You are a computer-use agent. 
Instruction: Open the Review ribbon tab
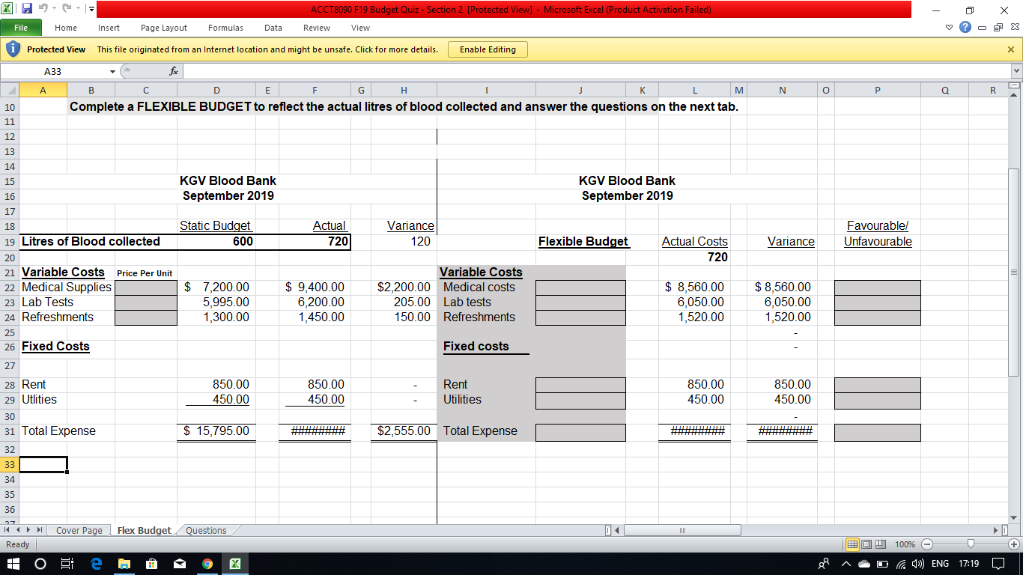pyautogui.click(x=317, y=28)
